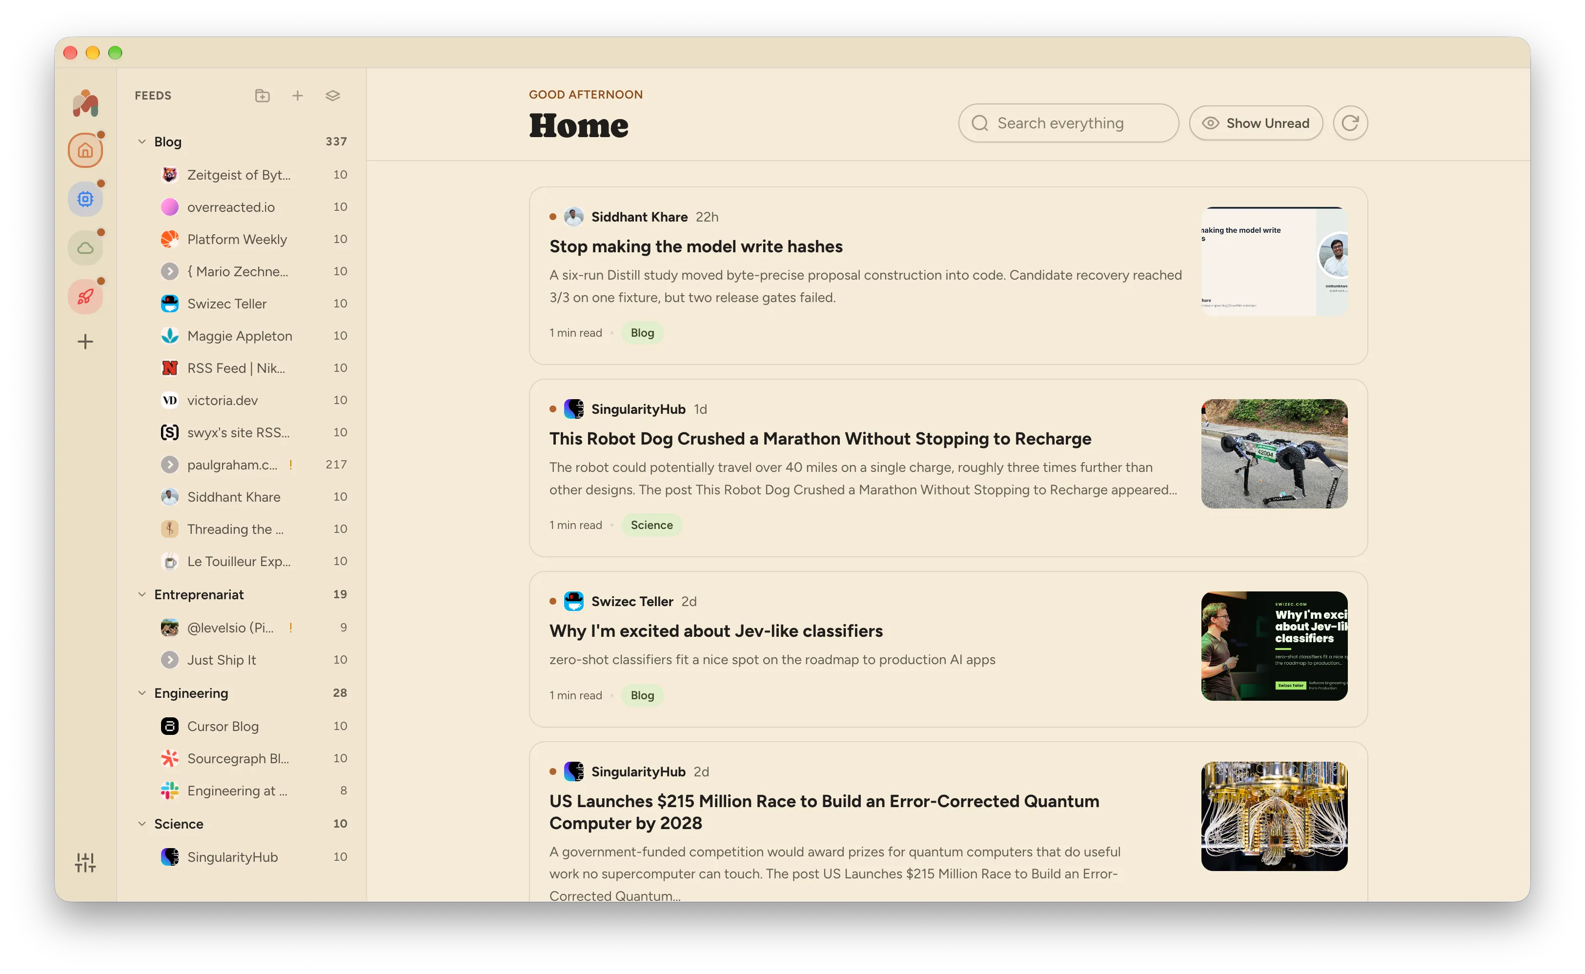Click the Science tag on Robot Dog article
The image size is (1585, 974).
point(651,525)
